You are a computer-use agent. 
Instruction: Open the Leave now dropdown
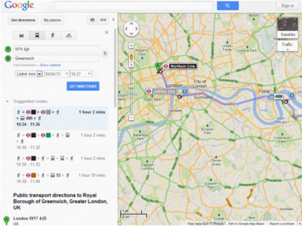coord(29,74)
